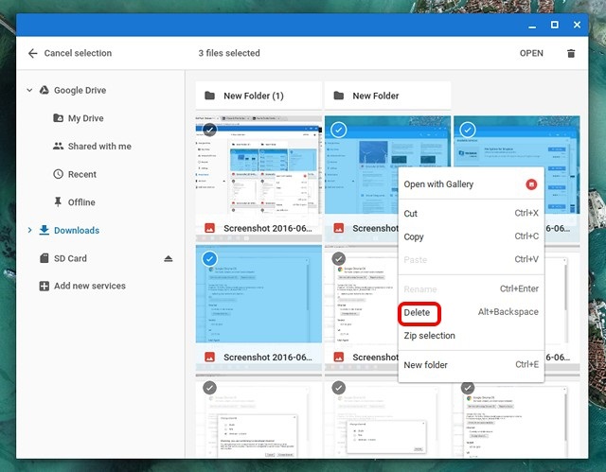Click the SD Card icon
The image size is (606, 472).
click(x=45, y=258)
